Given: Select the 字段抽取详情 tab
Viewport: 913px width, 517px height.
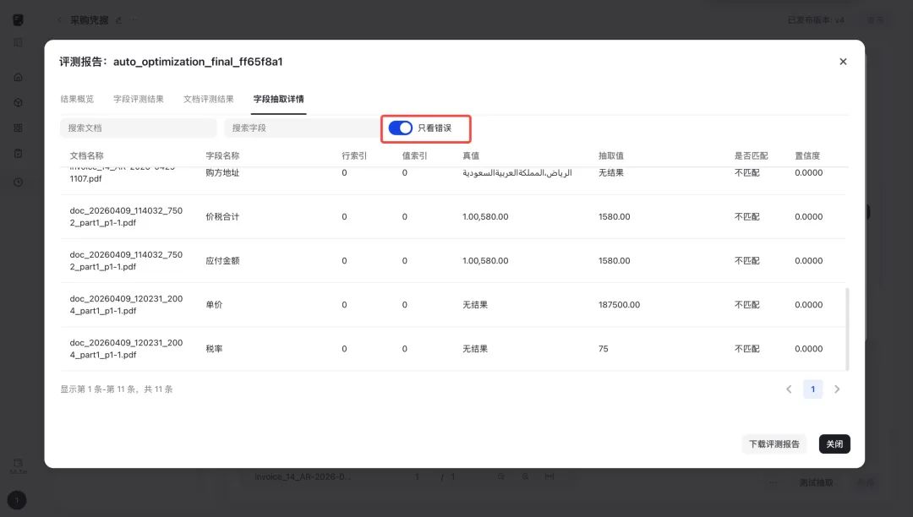Looking at the screenshot, I should 278,99.
